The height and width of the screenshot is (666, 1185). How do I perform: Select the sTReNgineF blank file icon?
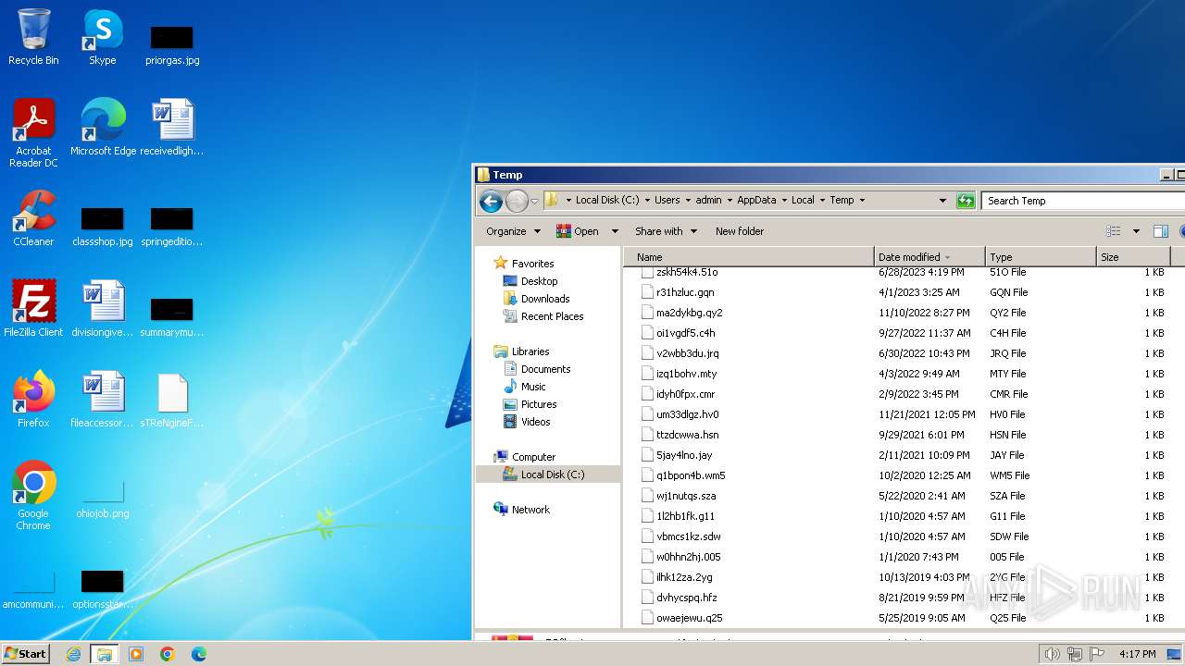pos(172,399)
